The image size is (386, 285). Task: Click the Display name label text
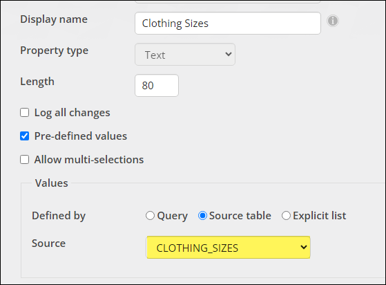(54, 19)
